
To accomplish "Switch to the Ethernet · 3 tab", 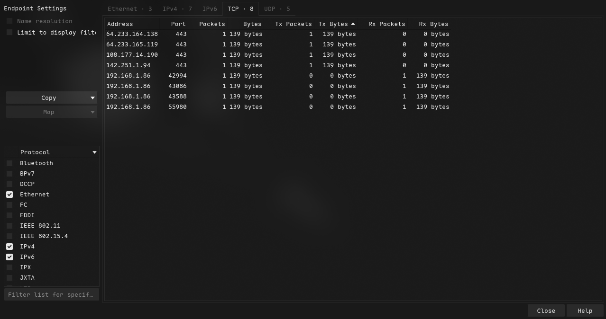I will point(129,9).
